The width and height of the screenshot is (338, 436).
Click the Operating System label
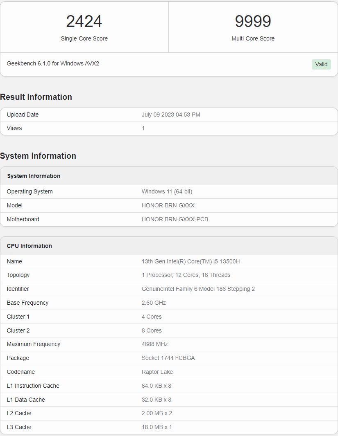[29, 191]
